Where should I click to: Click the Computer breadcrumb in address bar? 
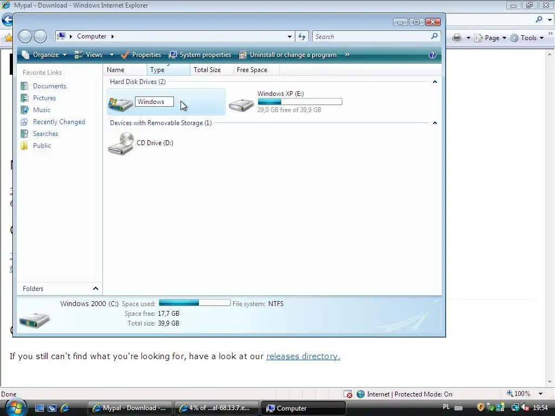[91, 36]
